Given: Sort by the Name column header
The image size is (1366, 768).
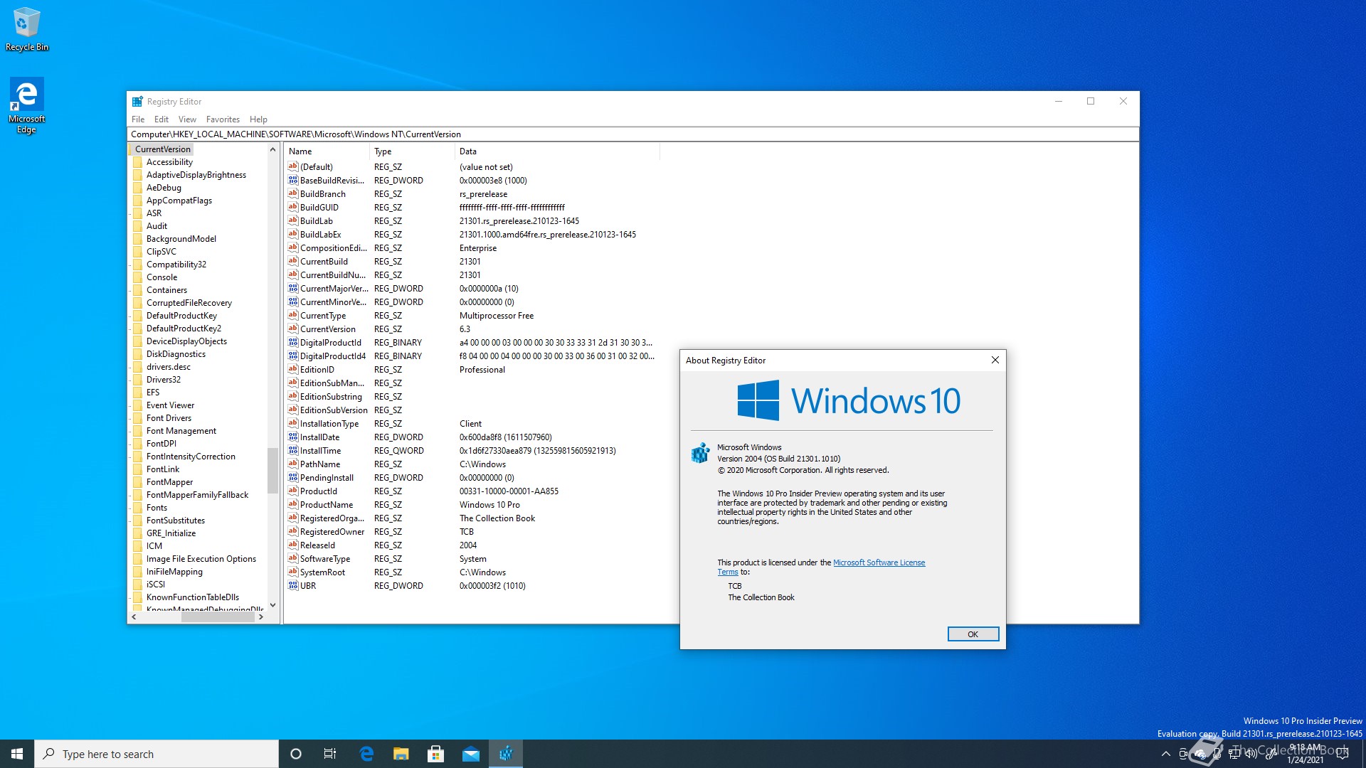Looking at the screenshot, I should (x=327, y=151).
